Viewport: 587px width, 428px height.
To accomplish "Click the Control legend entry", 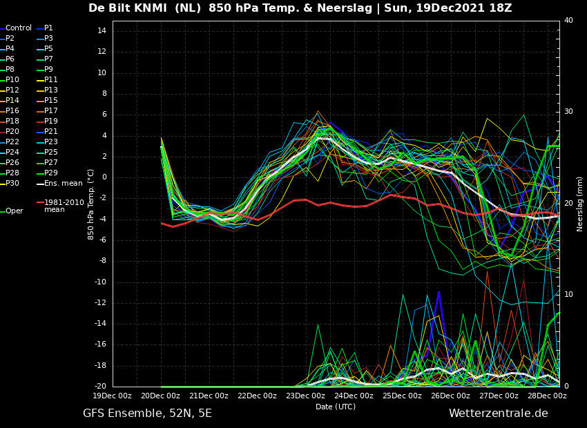I will pos(18,28).
